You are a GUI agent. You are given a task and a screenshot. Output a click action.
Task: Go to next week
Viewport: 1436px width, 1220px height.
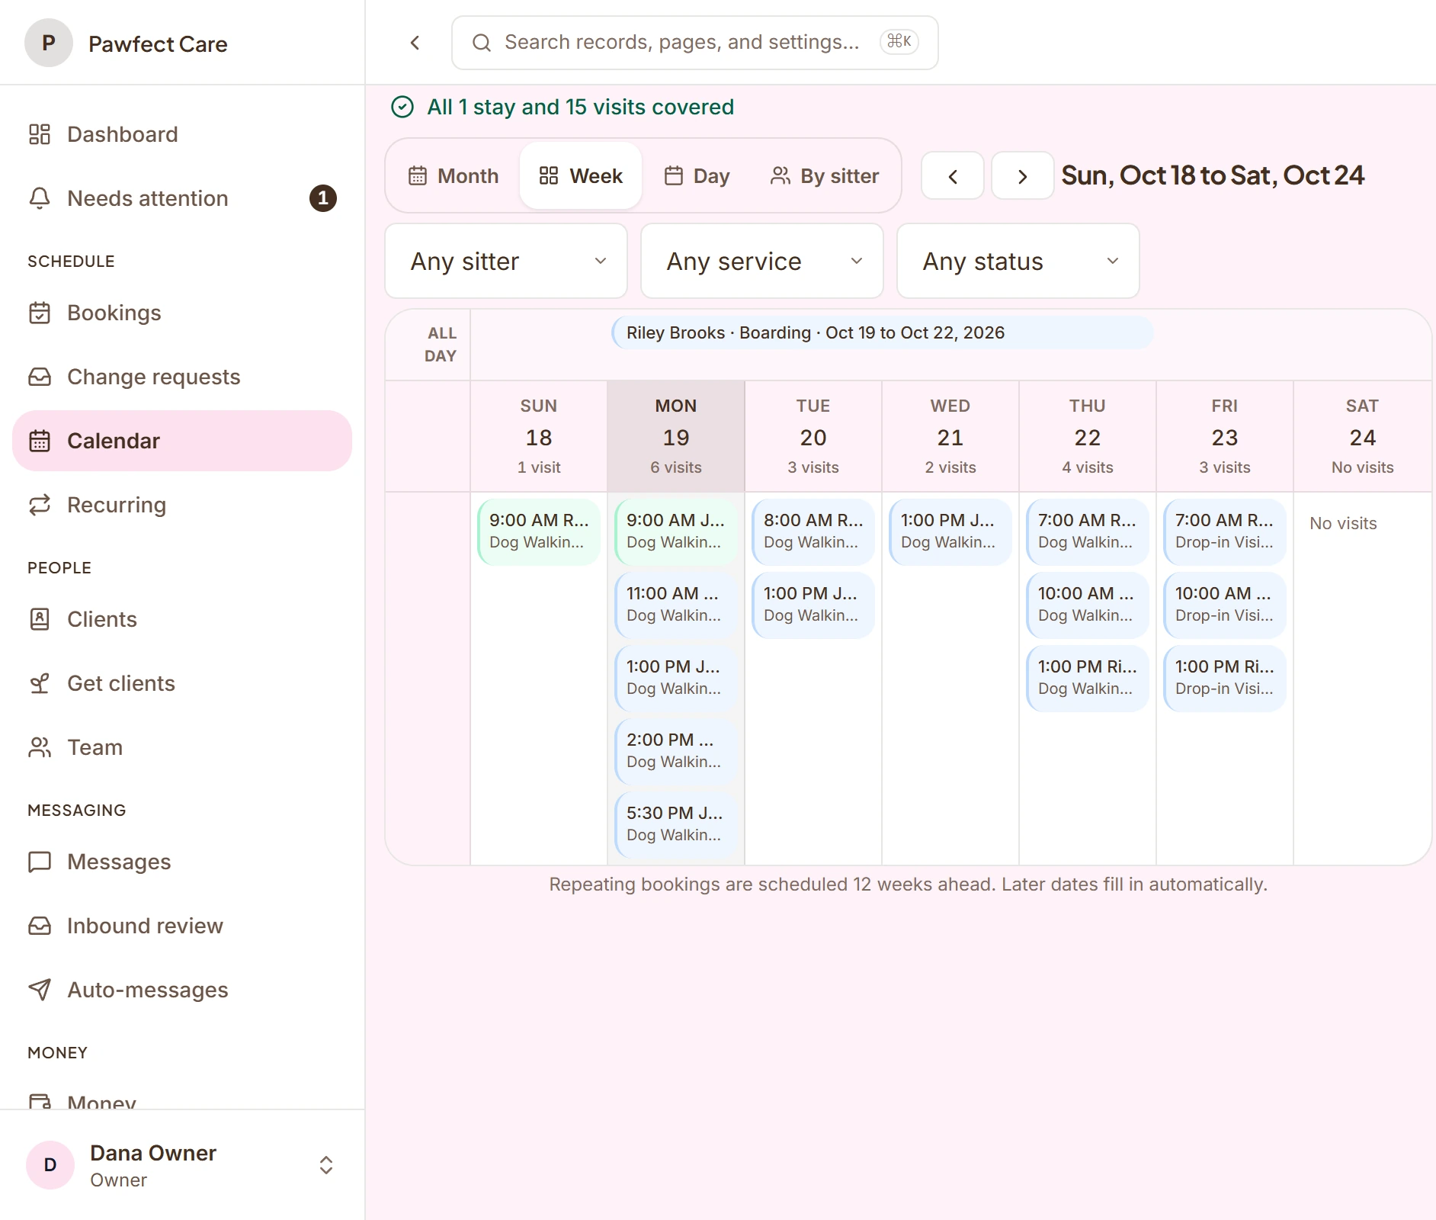point(1023,176)
